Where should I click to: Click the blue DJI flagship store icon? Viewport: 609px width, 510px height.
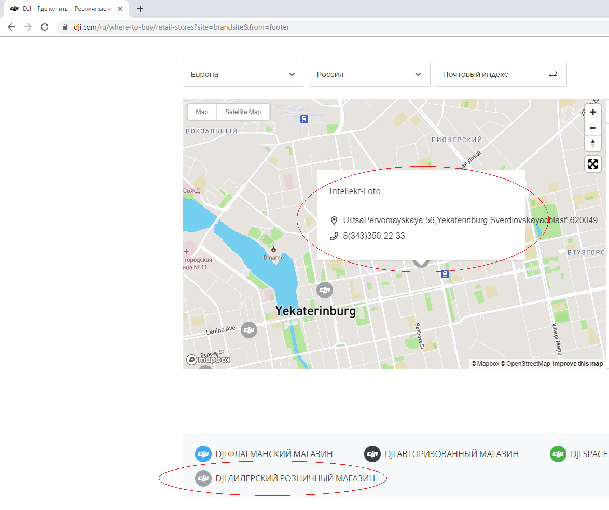(203, 454)
